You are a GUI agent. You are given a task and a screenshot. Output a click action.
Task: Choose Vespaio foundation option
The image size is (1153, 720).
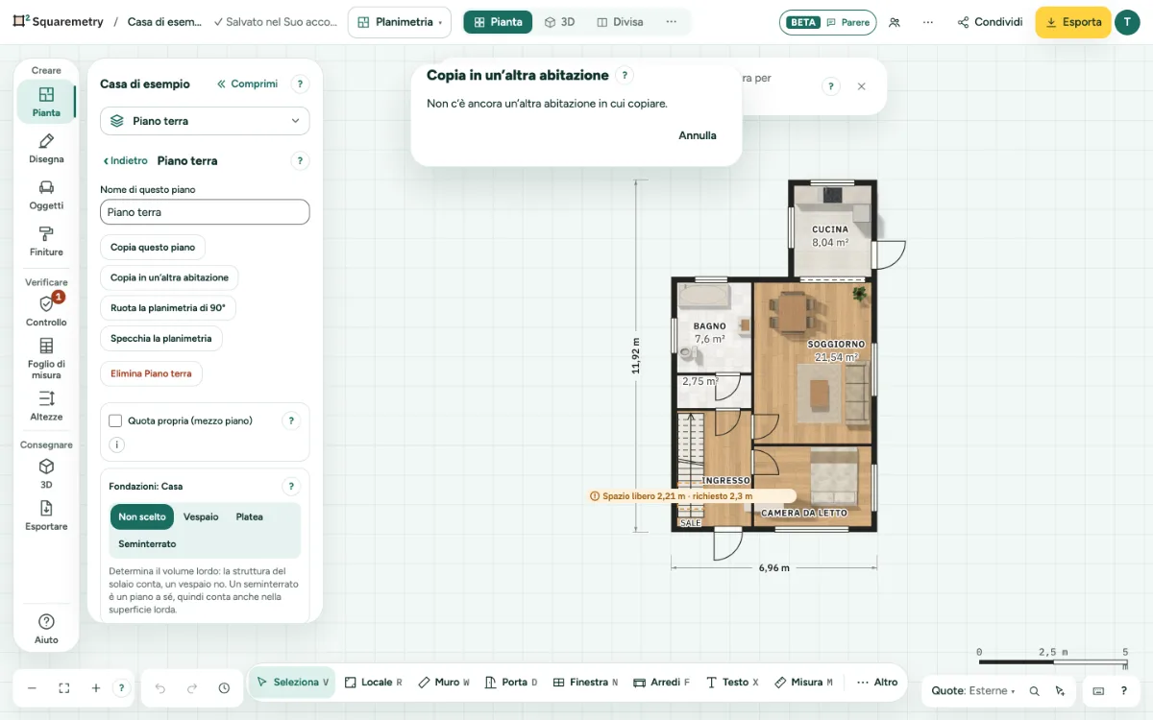pyautogui.click(x=202, y=516)
